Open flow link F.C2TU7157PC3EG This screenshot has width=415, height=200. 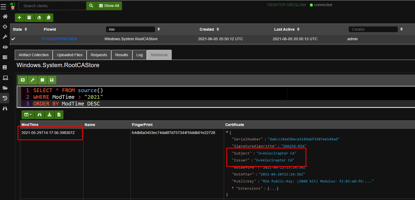point(59,39)
